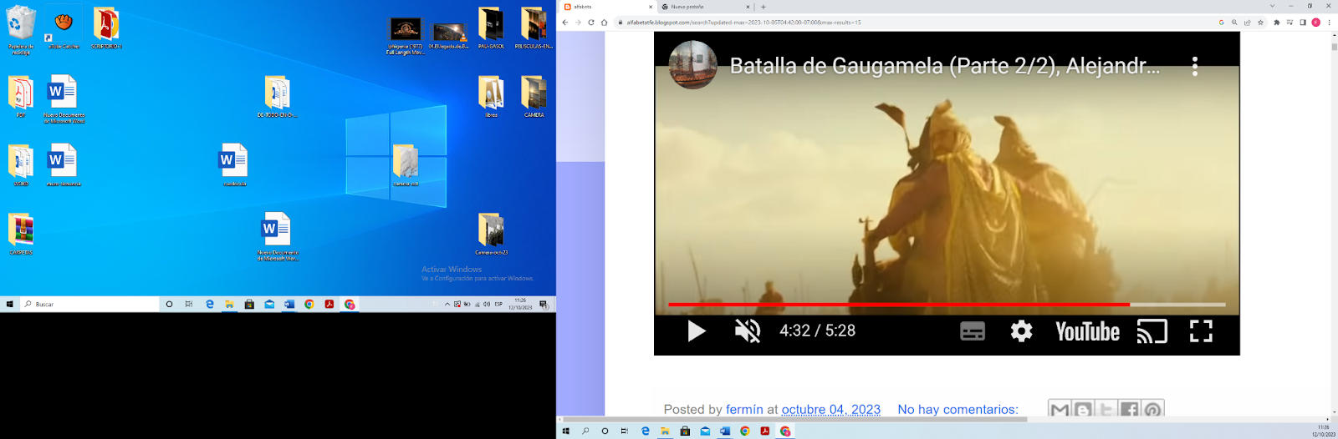1338x439 pixels.
Task: Open the fermín author link
Action: pyautogui.click(x=744, y=410)
